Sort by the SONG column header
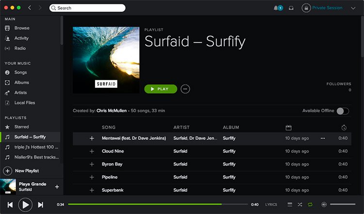 pos(109,128)
